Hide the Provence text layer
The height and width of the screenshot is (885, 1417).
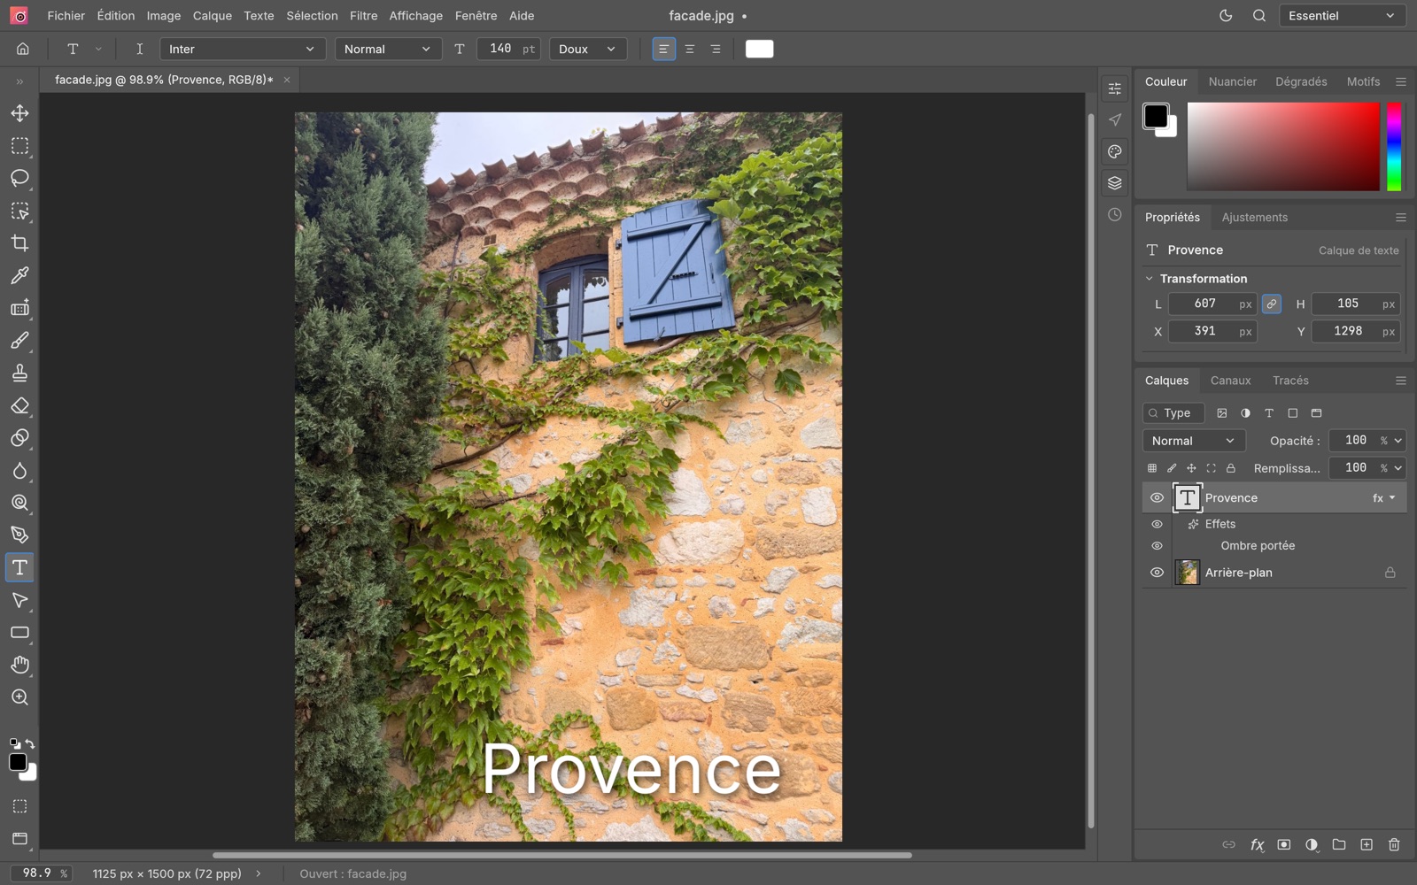1157,498
